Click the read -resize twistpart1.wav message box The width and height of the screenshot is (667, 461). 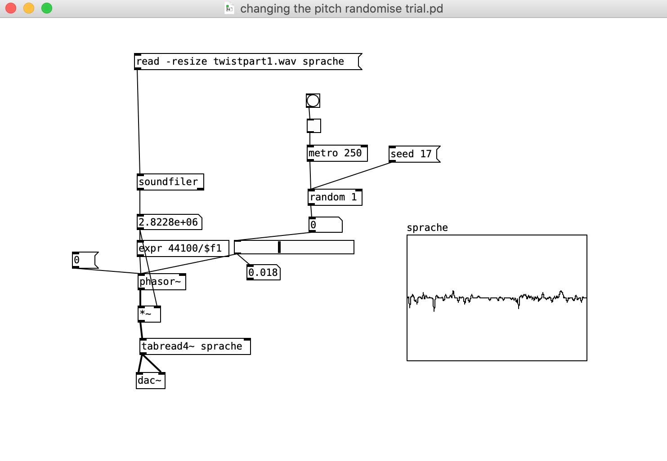pyautogui.click(x=248, y=62)
